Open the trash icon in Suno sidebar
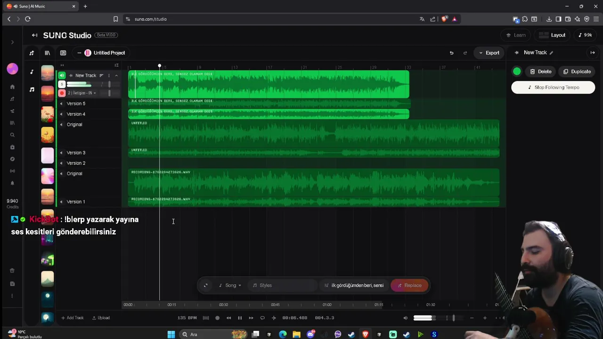Viewport: 603px width, 339px height. tap(12, 271)
